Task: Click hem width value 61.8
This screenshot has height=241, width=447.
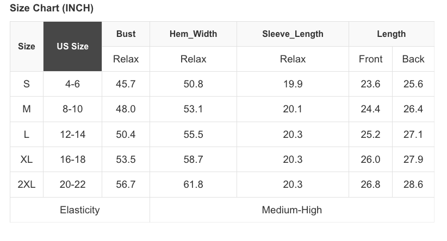Action: point(193,185)
